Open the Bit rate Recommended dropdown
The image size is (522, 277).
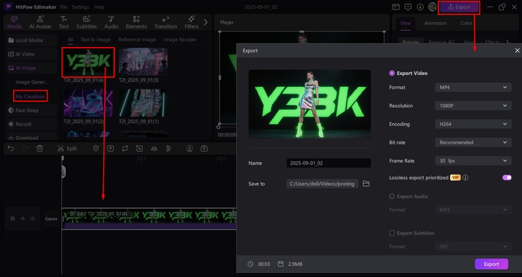[473, 142]
